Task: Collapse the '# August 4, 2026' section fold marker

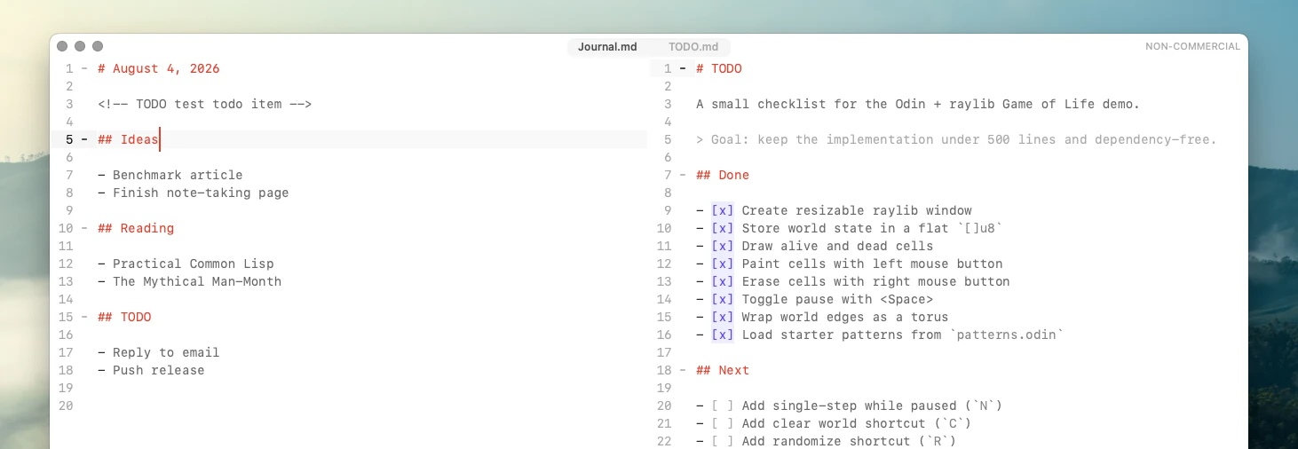Action: 84,68
